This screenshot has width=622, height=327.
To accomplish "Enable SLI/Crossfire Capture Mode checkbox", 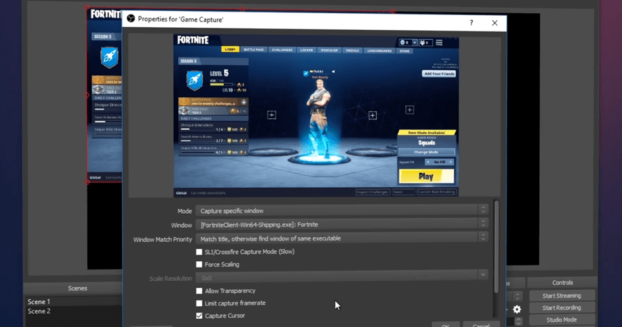I will (199, 252).
